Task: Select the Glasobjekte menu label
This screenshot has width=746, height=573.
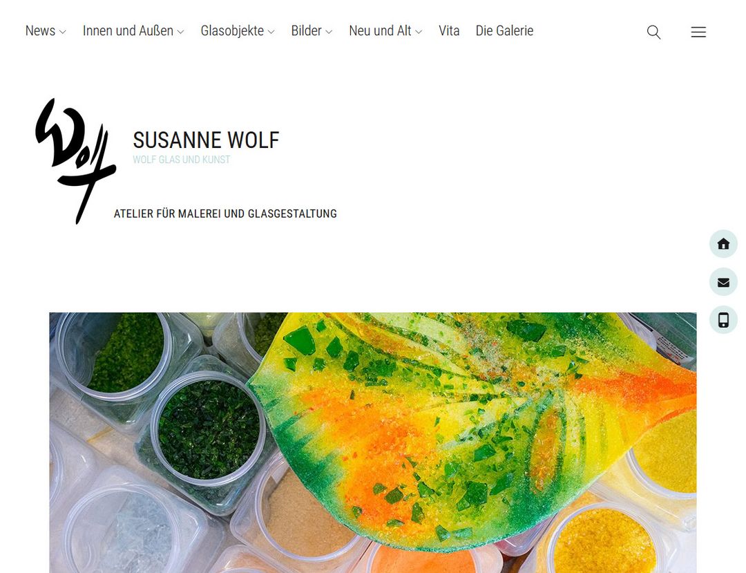Action: click(x=232, y=30)
